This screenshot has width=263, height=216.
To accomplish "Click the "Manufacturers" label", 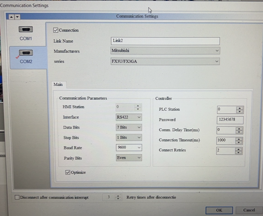I will [x=66, y=51].
